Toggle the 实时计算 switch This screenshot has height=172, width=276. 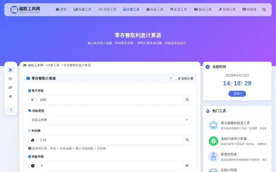click(172, 78)
